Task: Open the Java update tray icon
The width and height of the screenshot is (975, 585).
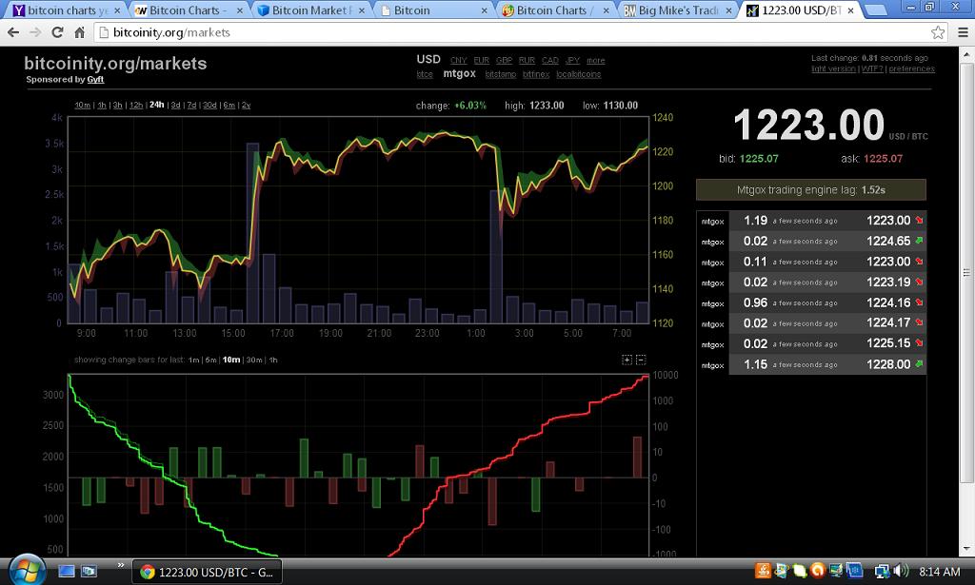Action: tap(763, 570)
